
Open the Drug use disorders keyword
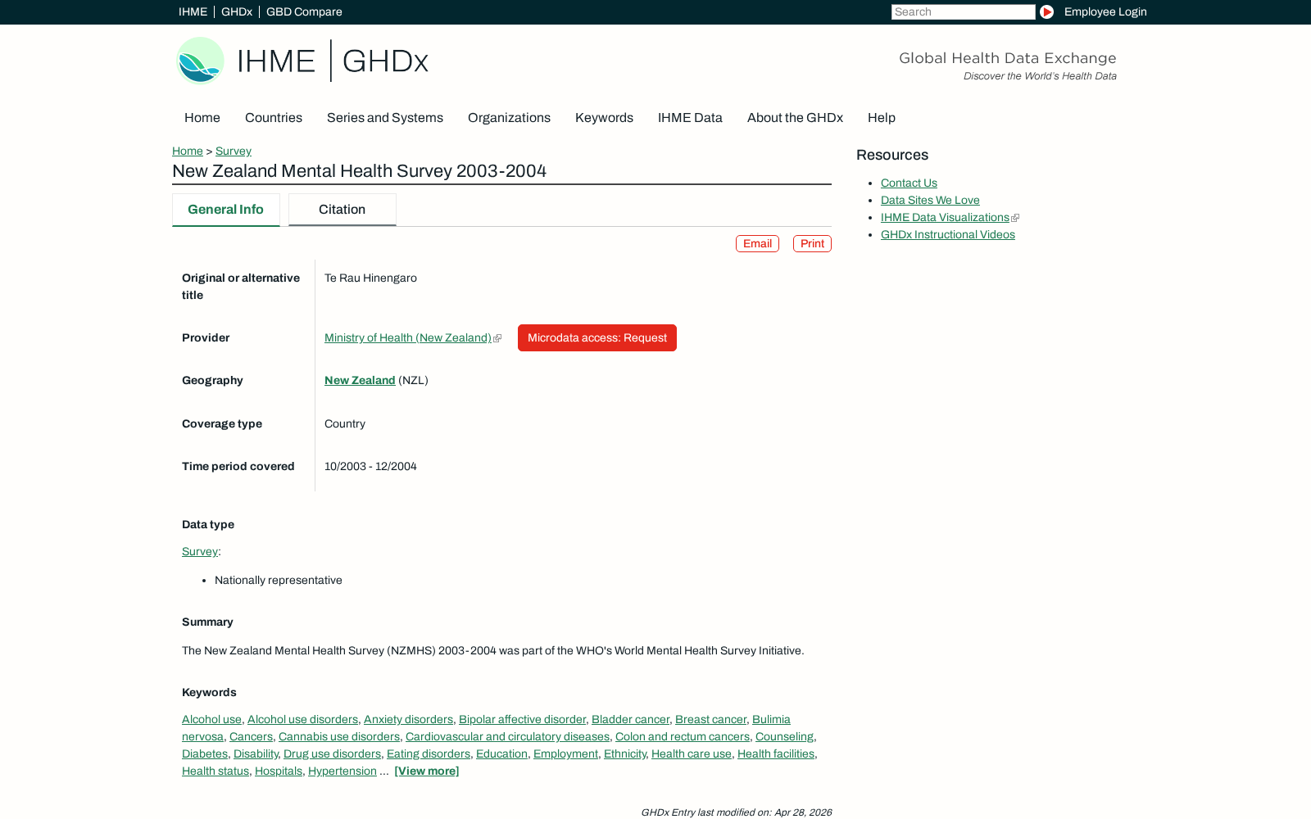pos(332,753)
